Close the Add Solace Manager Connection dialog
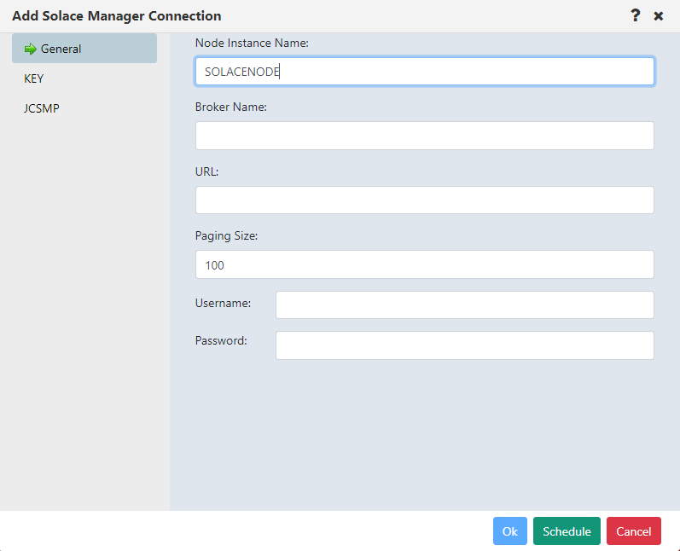Viewport: 680px width, 551px height. pos(659,16)
